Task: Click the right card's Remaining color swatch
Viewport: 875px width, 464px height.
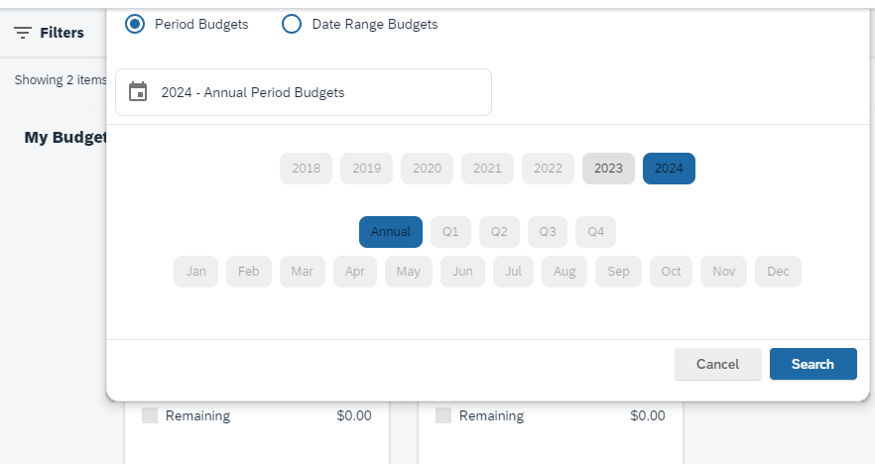Action: point(443,415)
